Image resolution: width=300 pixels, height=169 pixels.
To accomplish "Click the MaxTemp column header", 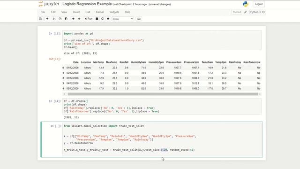I will pos(112,62).
